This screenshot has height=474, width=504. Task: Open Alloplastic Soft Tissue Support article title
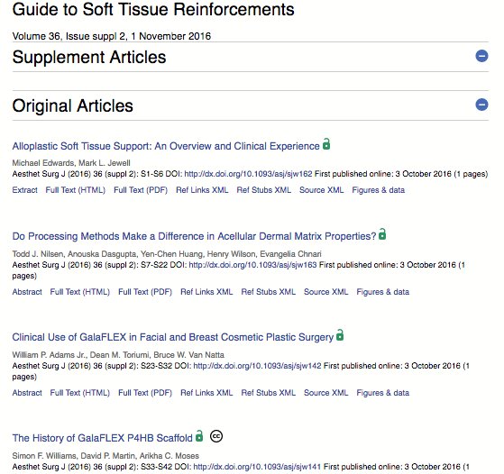166,146
